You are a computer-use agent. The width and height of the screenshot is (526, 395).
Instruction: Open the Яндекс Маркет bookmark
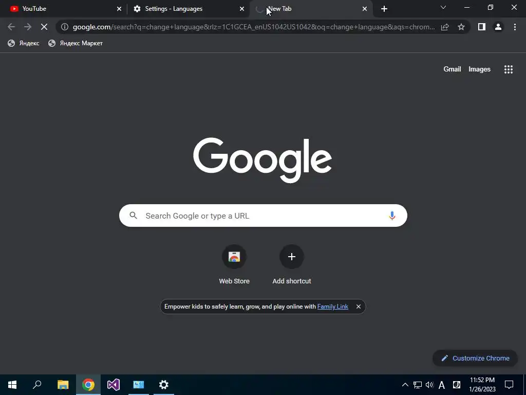[x=76, y=43]
